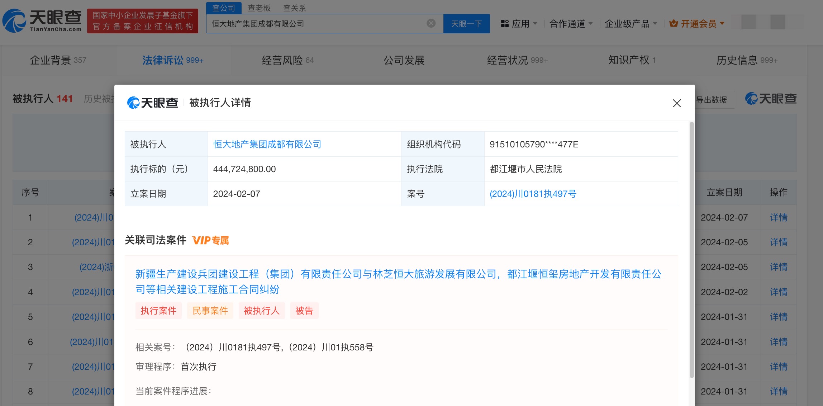Switch to the 查关系 search tab

[x=294, y=8]
